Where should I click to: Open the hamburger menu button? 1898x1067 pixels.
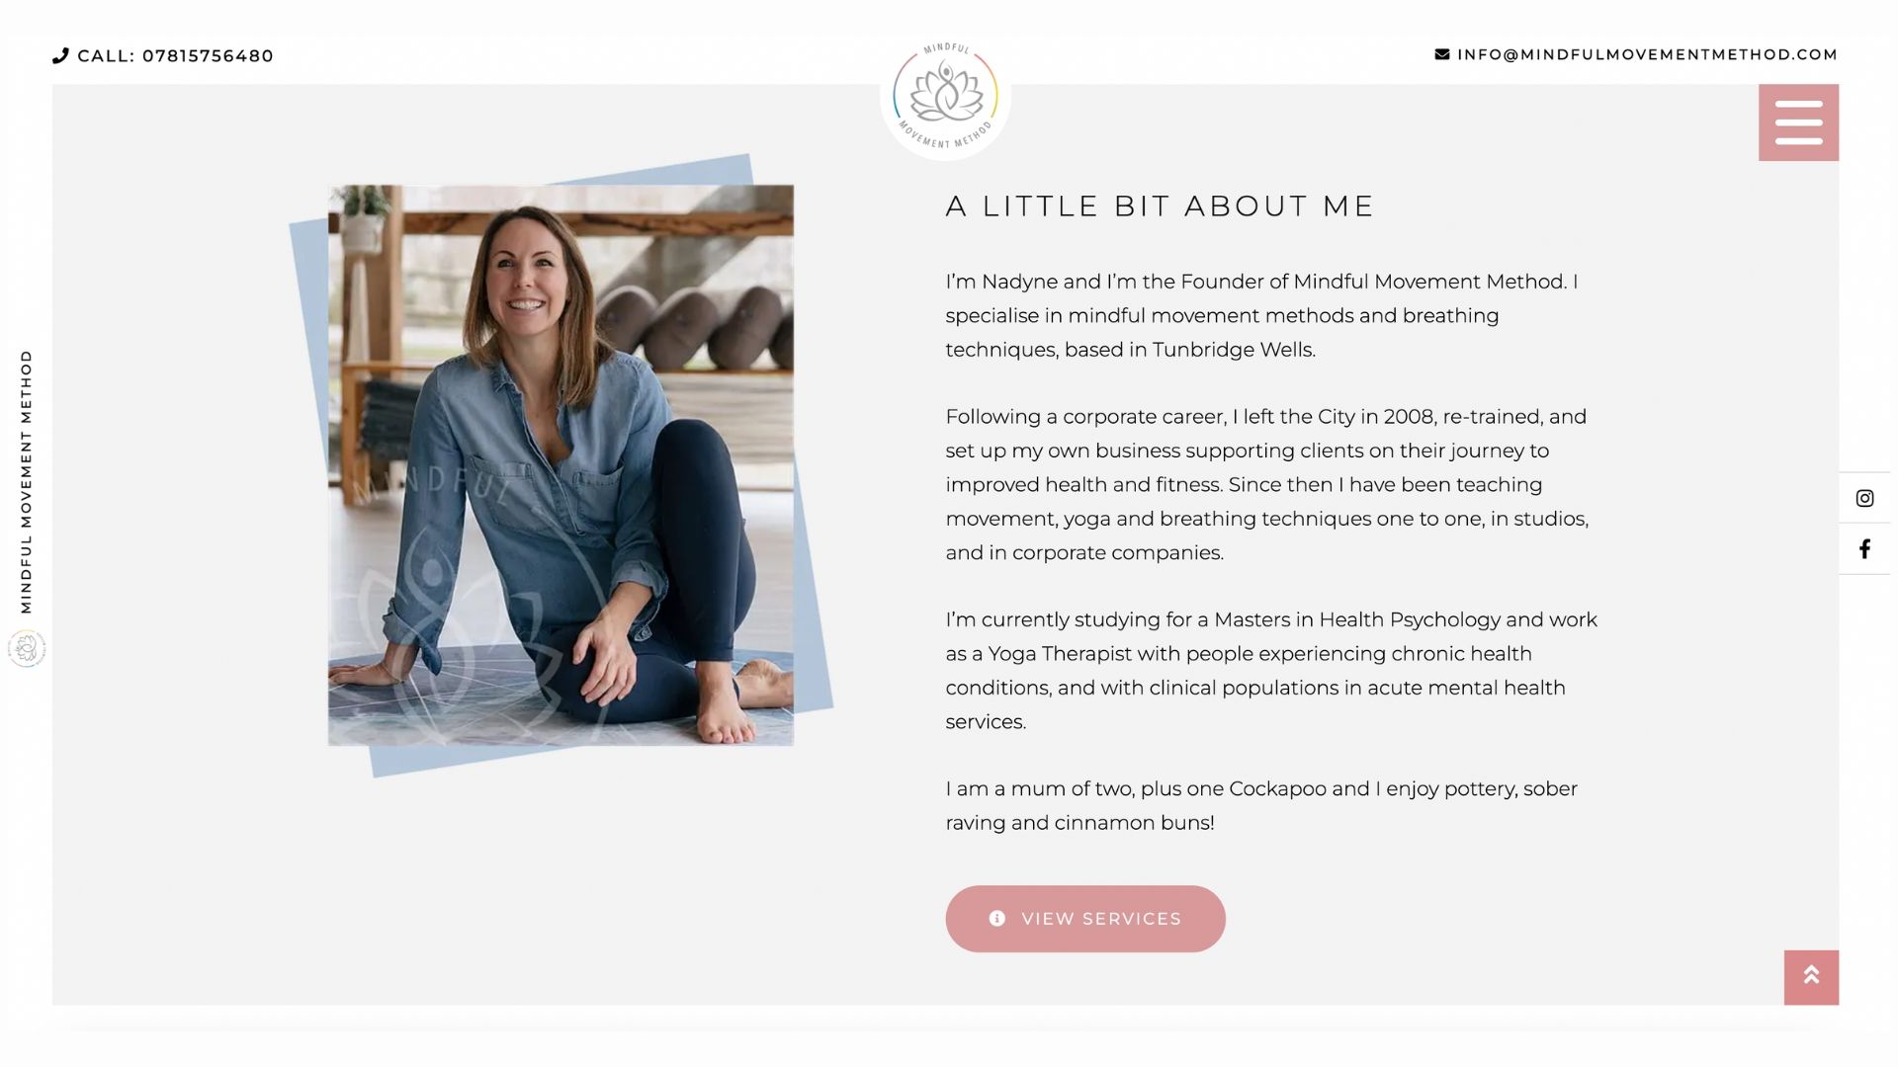[1798, 123]
